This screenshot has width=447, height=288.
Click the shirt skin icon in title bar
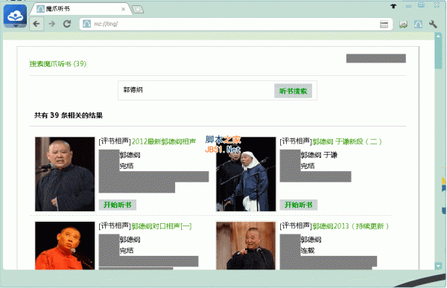point(393,6)
